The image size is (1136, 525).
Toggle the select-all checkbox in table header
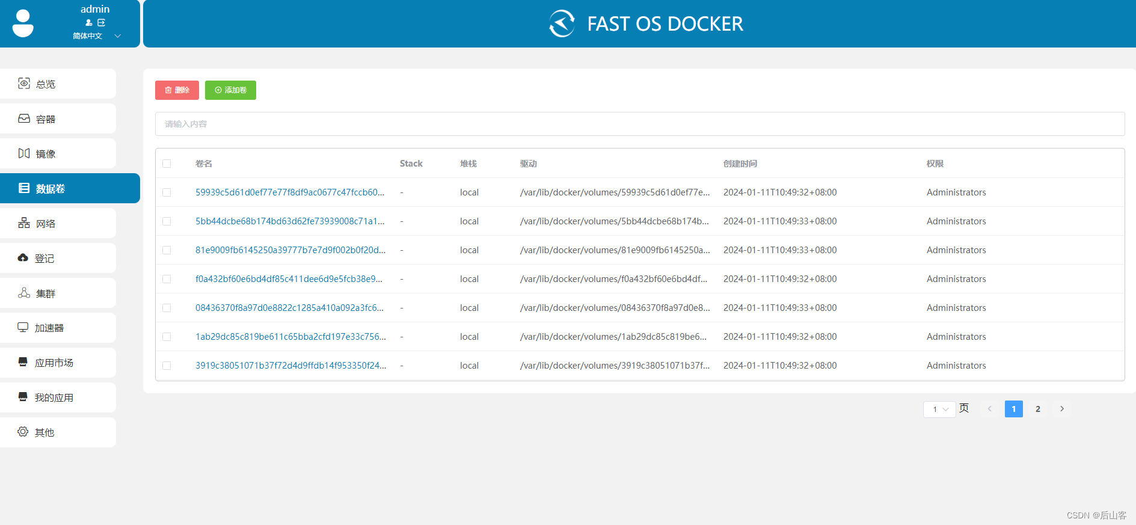pos(167,164)
